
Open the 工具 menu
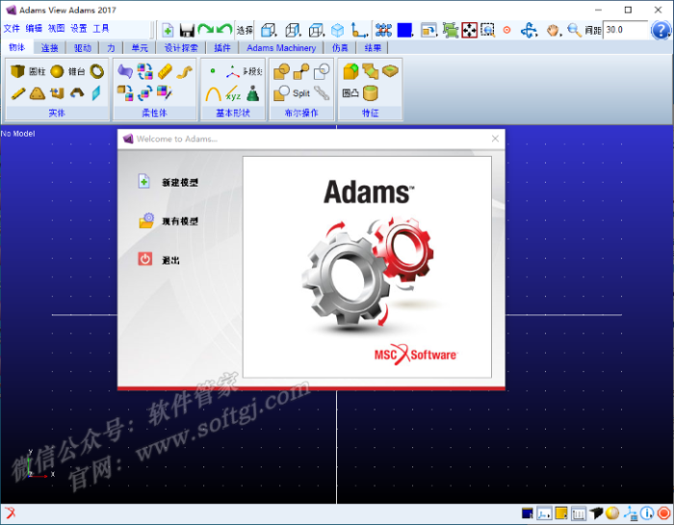tap(101, 29)
